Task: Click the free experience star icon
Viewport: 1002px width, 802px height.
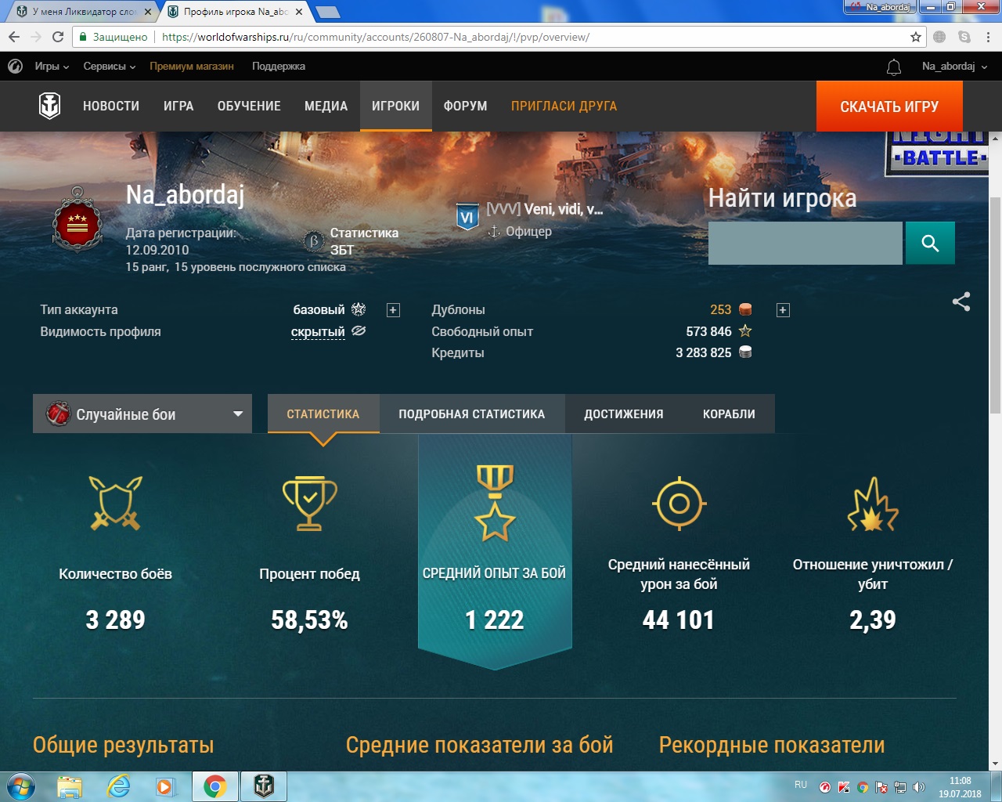Action: click(x=745, y=331)
